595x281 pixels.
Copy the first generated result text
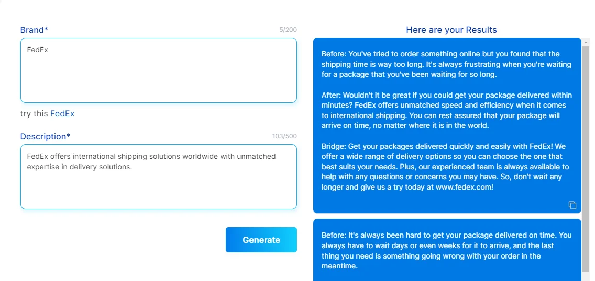[x=572, y=205]
